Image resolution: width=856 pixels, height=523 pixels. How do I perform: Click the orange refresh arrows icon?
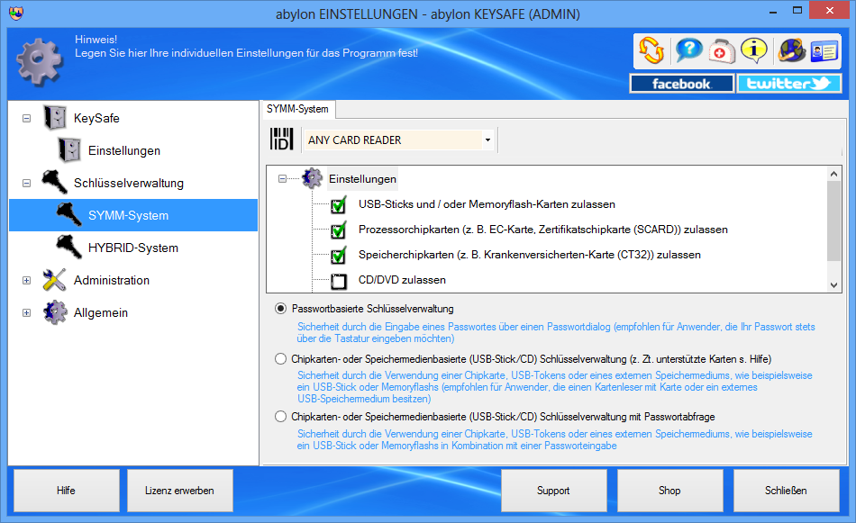coord(651,50)
